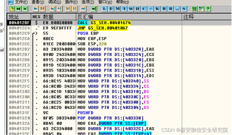Image resolution: width=232 pixels, height=135 pixels.
Task: Select MOV DWORD PTR DS:[403320],EDX line
Action: pyautogui.click(x=116, y=60)
